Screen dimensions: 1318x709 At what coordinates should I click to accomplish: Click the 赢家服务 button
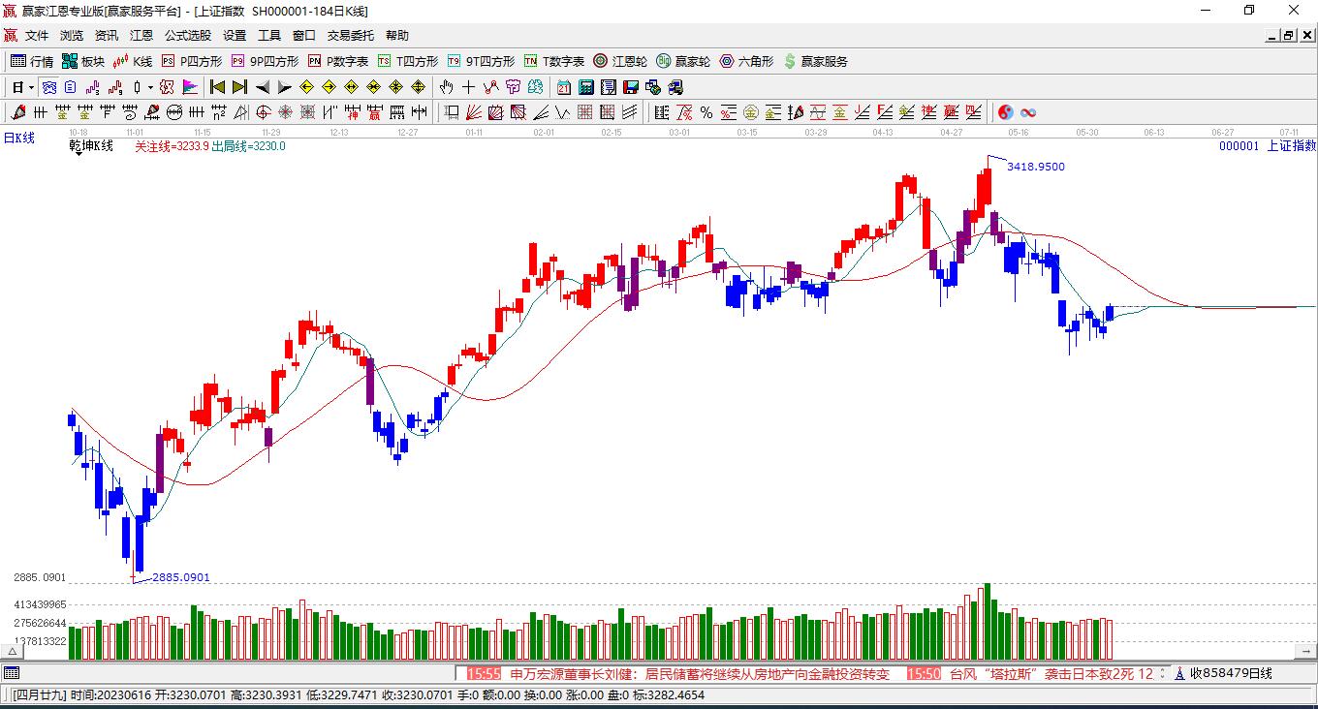pos(815,61)
